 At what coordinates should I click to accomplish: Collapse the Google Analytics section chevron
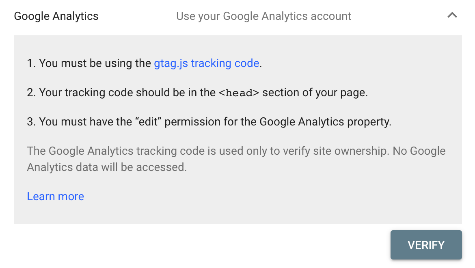[452, 16]
